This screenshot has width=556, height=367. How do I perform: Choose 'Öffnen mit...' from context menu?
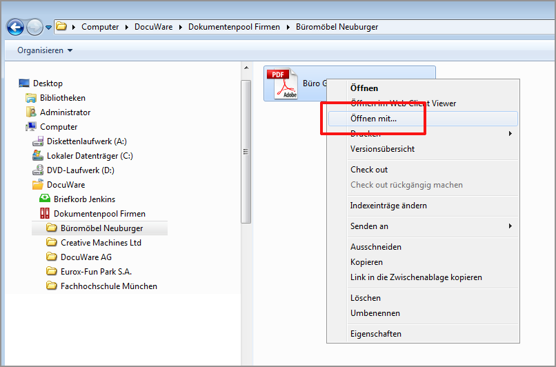tap(373, 119)
